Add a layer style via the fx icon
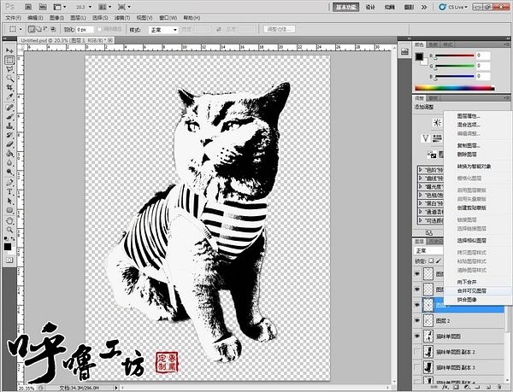 click(445, 387)
